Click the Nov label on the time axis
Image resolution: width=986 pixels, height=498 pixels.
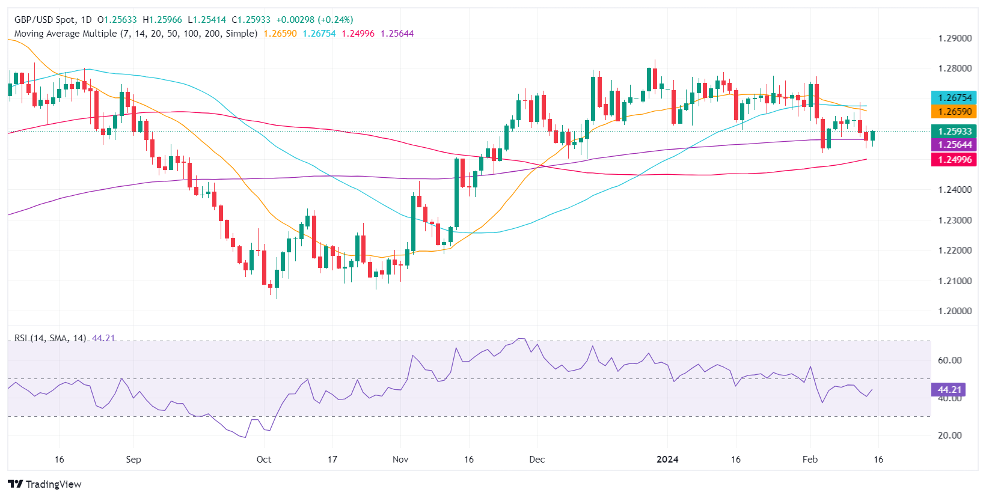[400, 460]
